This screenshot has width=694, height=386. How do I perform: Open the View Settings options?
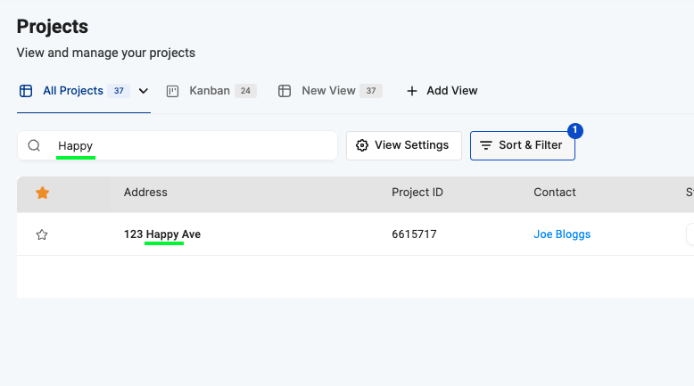click(404, 145)
